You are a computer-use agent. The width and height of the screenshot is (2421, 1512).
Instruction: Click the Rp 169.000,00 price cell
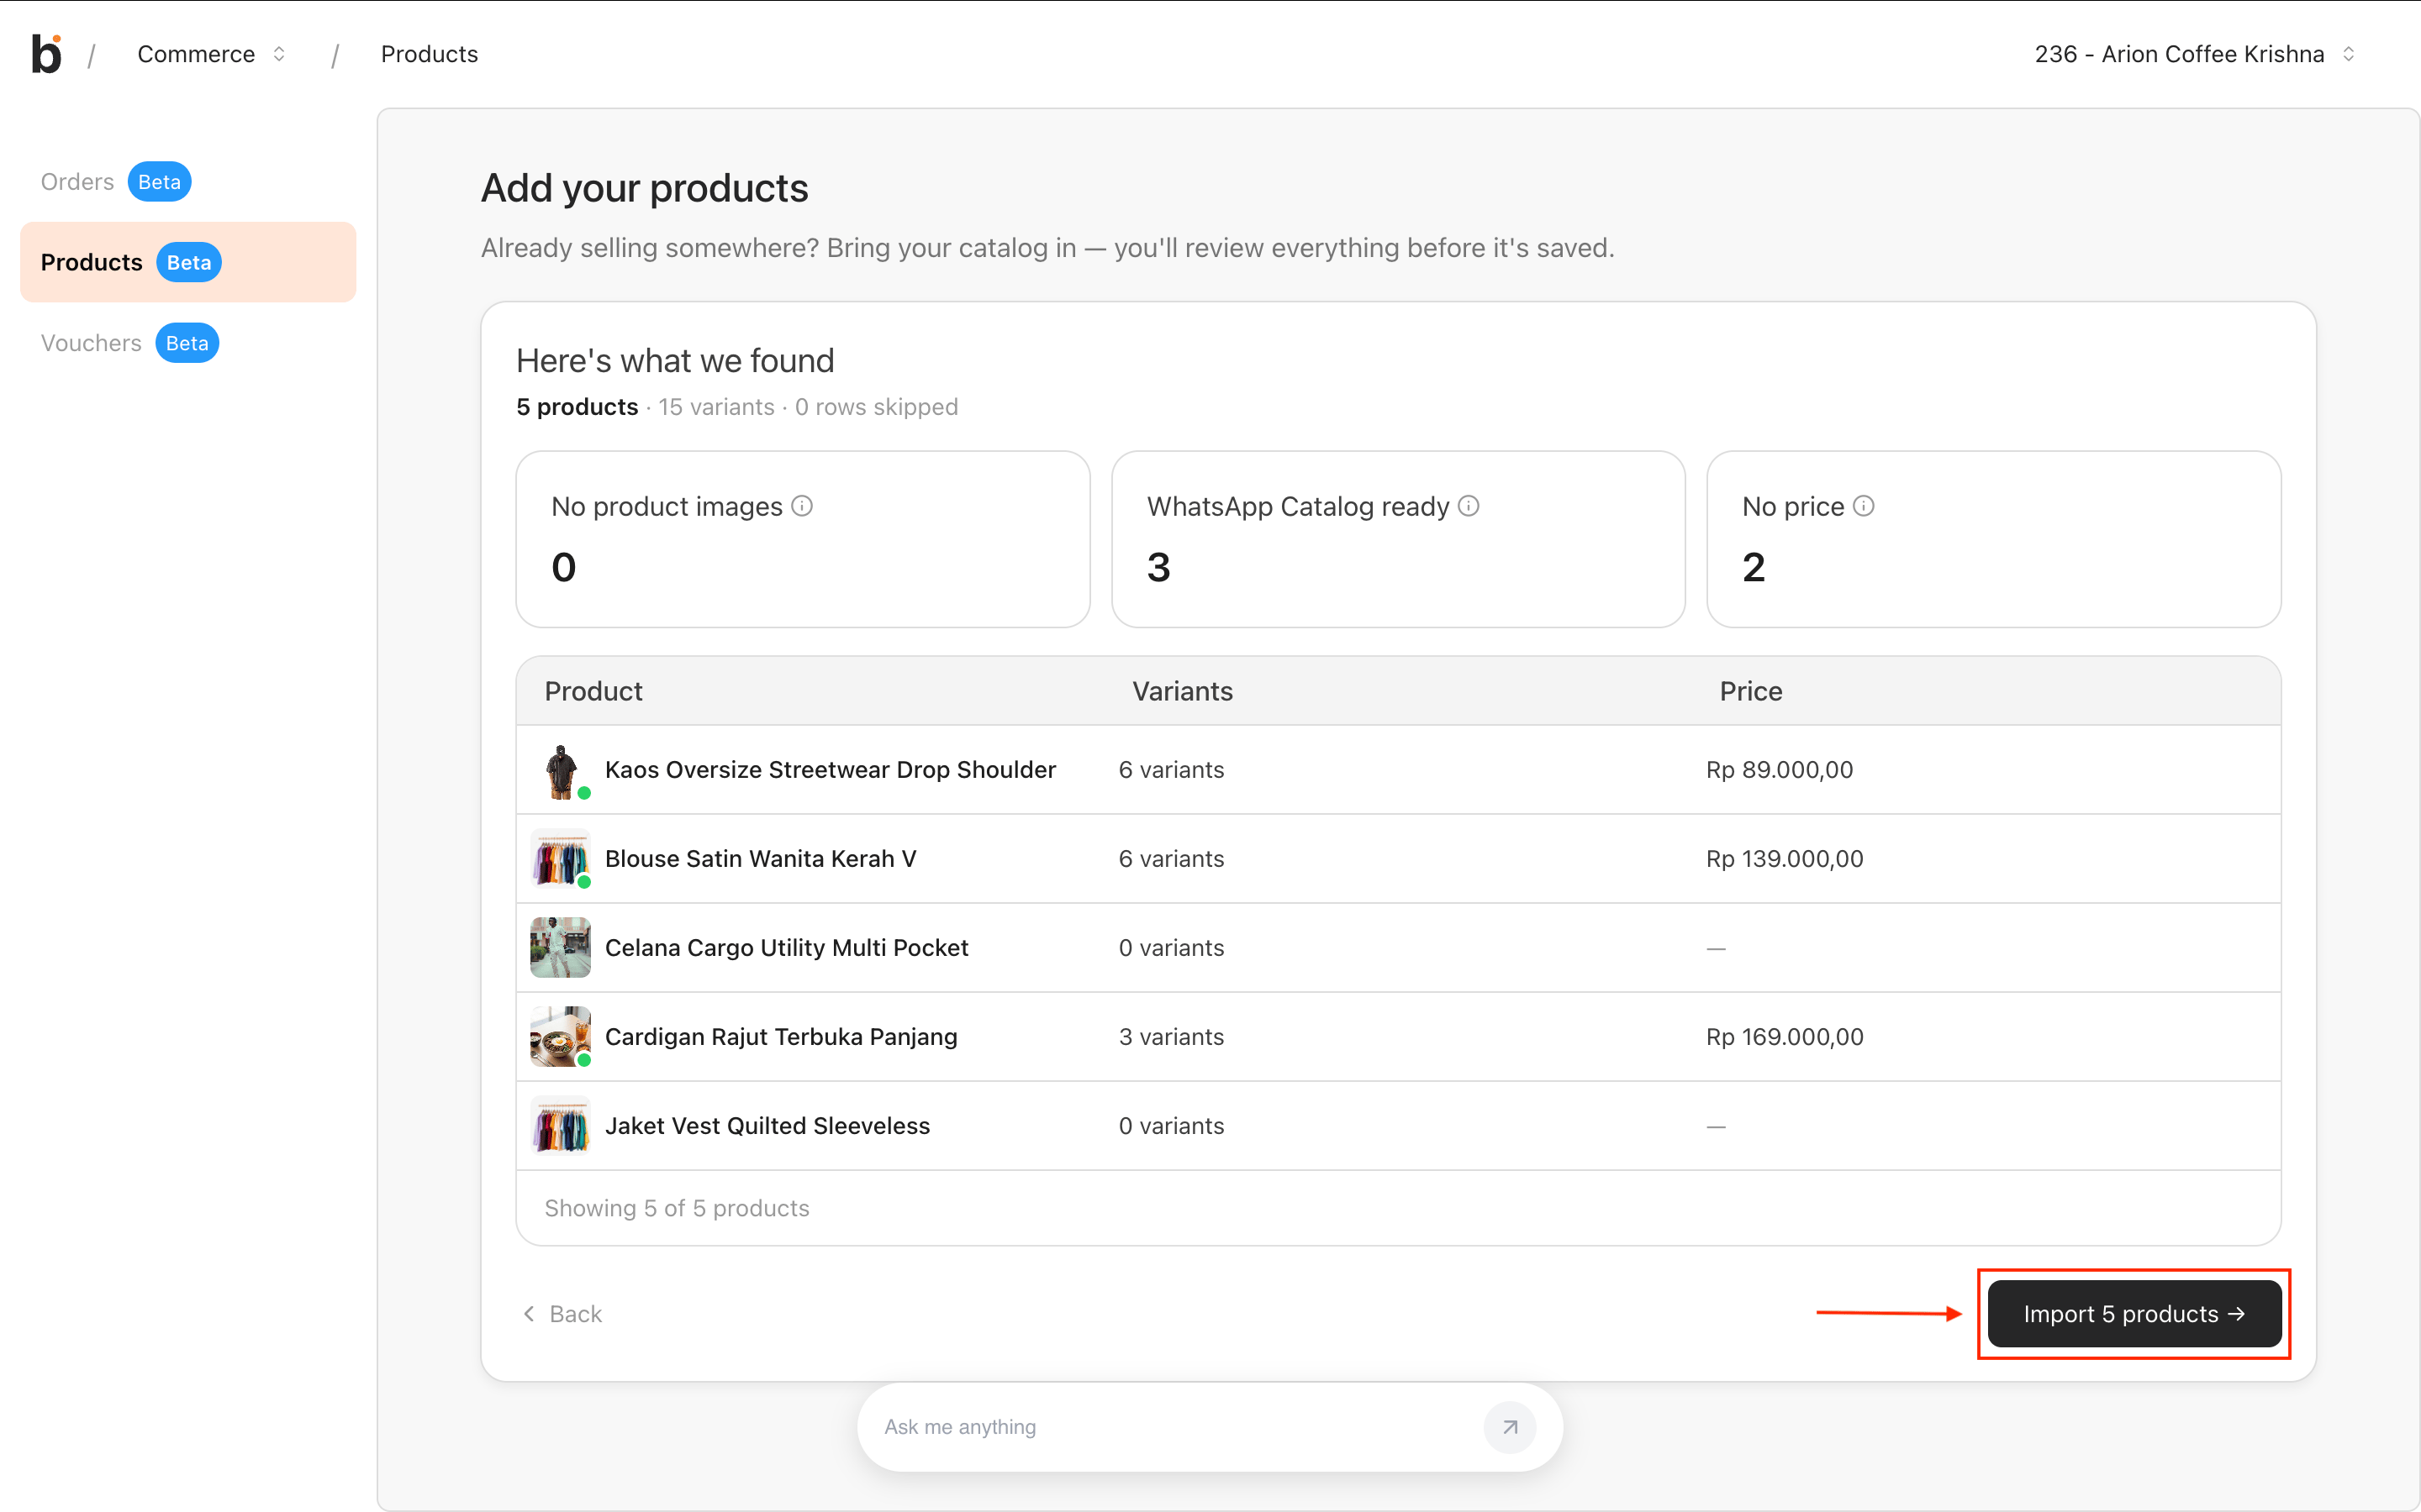[x=1785, y=1037]
